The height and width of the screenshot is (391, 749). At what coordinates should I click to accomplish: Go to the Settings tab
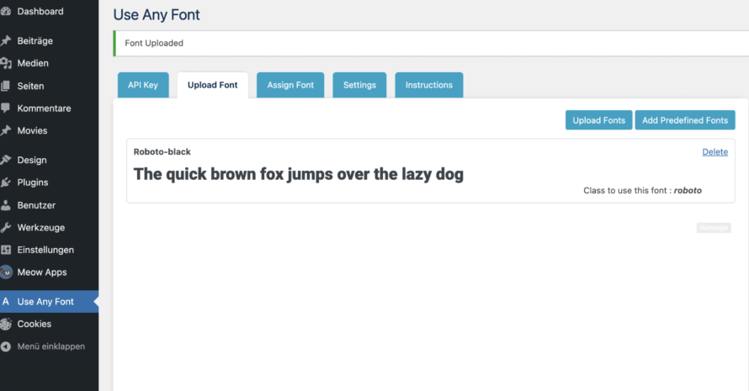pos(359,85)
